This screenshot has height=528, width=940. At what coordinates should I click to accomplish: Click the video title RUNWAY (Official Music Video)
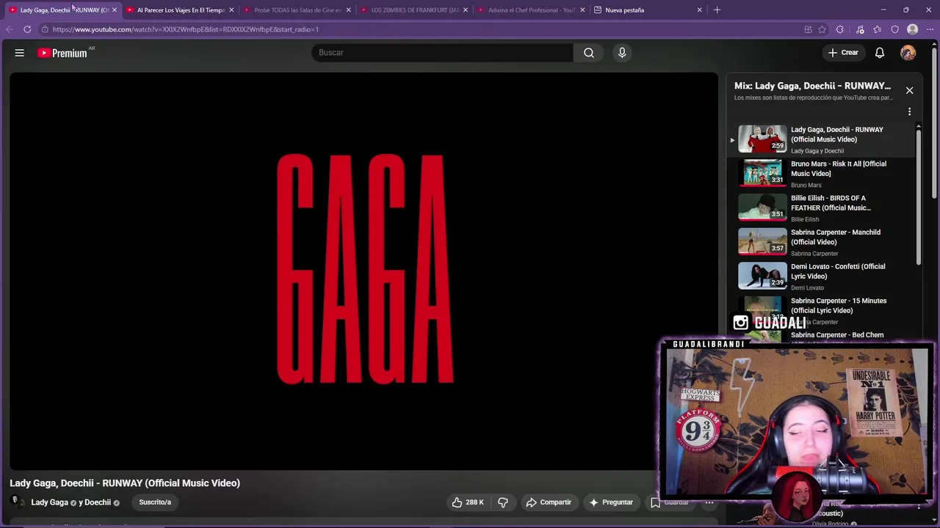pyautogui.click(x=125, y=483)
